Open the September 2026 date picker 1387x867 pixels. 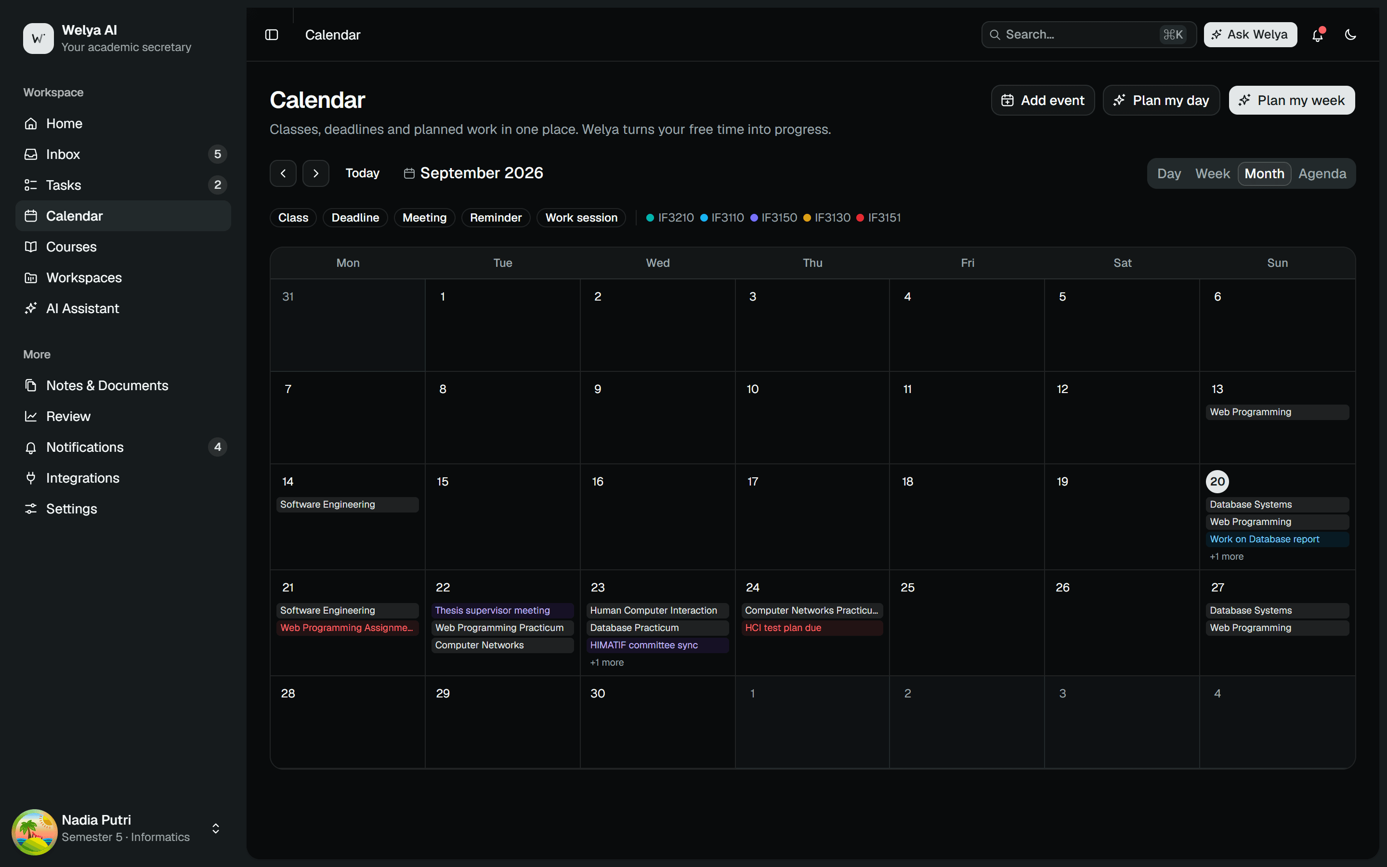[473, 173]
